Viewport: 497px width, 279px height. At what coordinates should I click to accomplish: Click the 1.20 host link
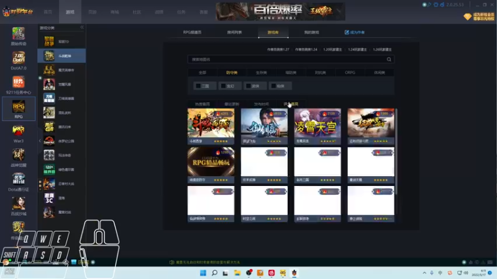click(x=332, y=50)
